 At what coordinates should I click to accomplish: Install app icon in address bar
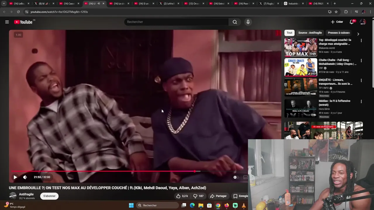[x=330, y=12]
